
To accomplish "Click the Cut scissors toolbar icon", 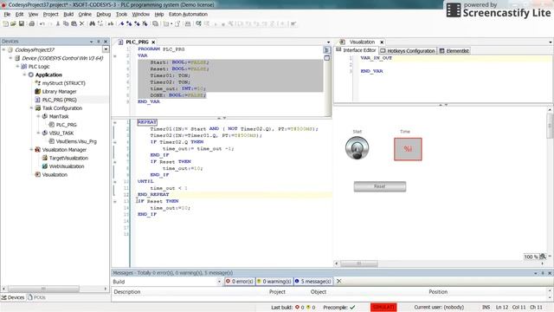I will click(58, 23).
